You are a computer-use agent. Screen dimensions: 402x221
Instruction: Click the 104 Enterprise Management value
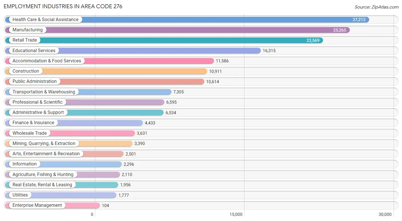point(106,206)
